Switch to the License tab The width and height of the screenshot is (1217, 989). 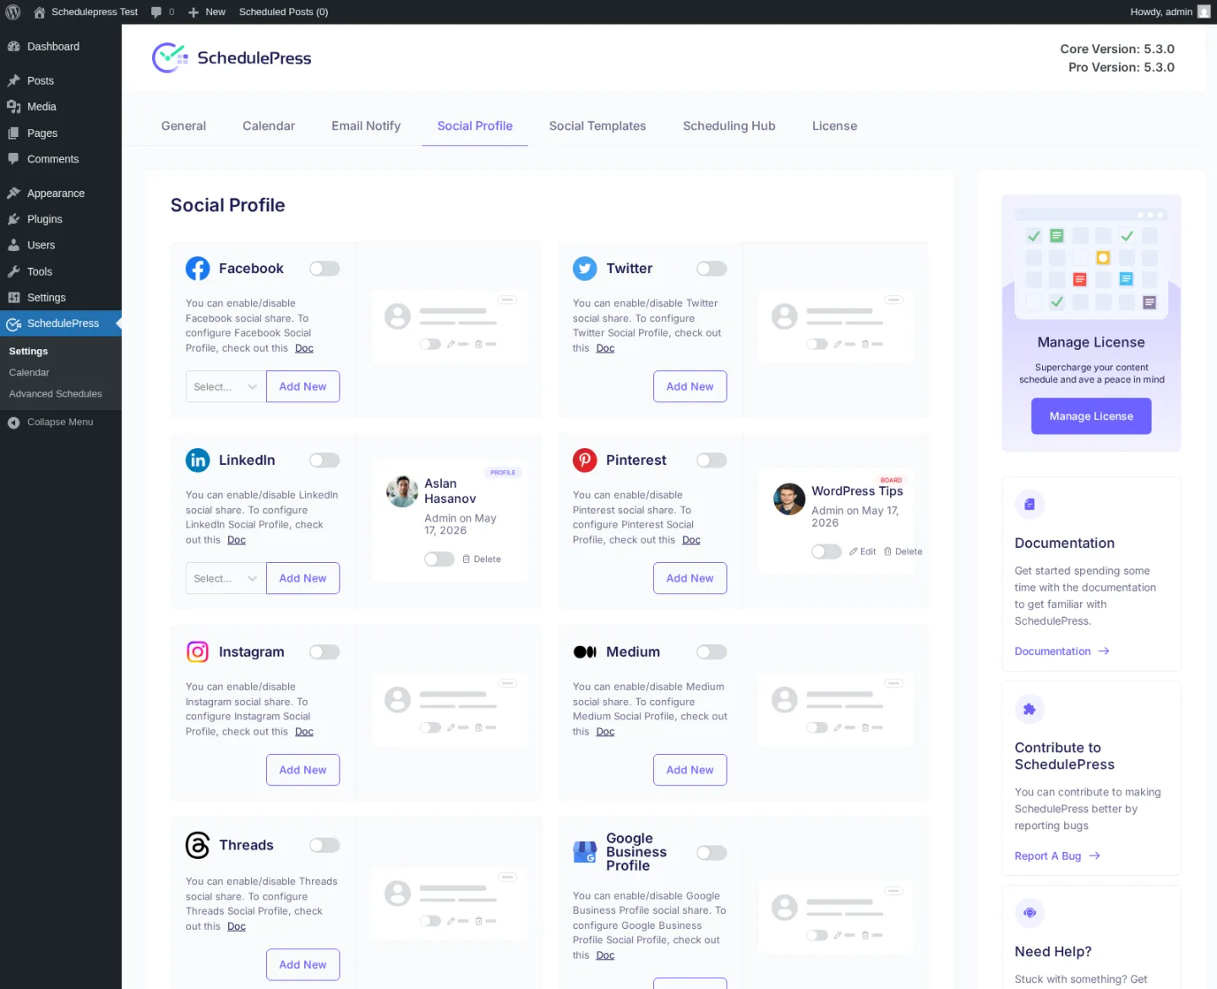pos(835,126)
